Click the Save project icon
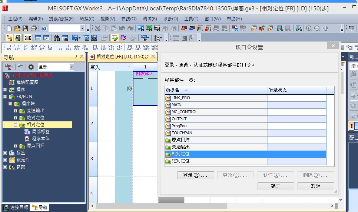Viewport: 358px width, 212px height. (x=25, y=28)
